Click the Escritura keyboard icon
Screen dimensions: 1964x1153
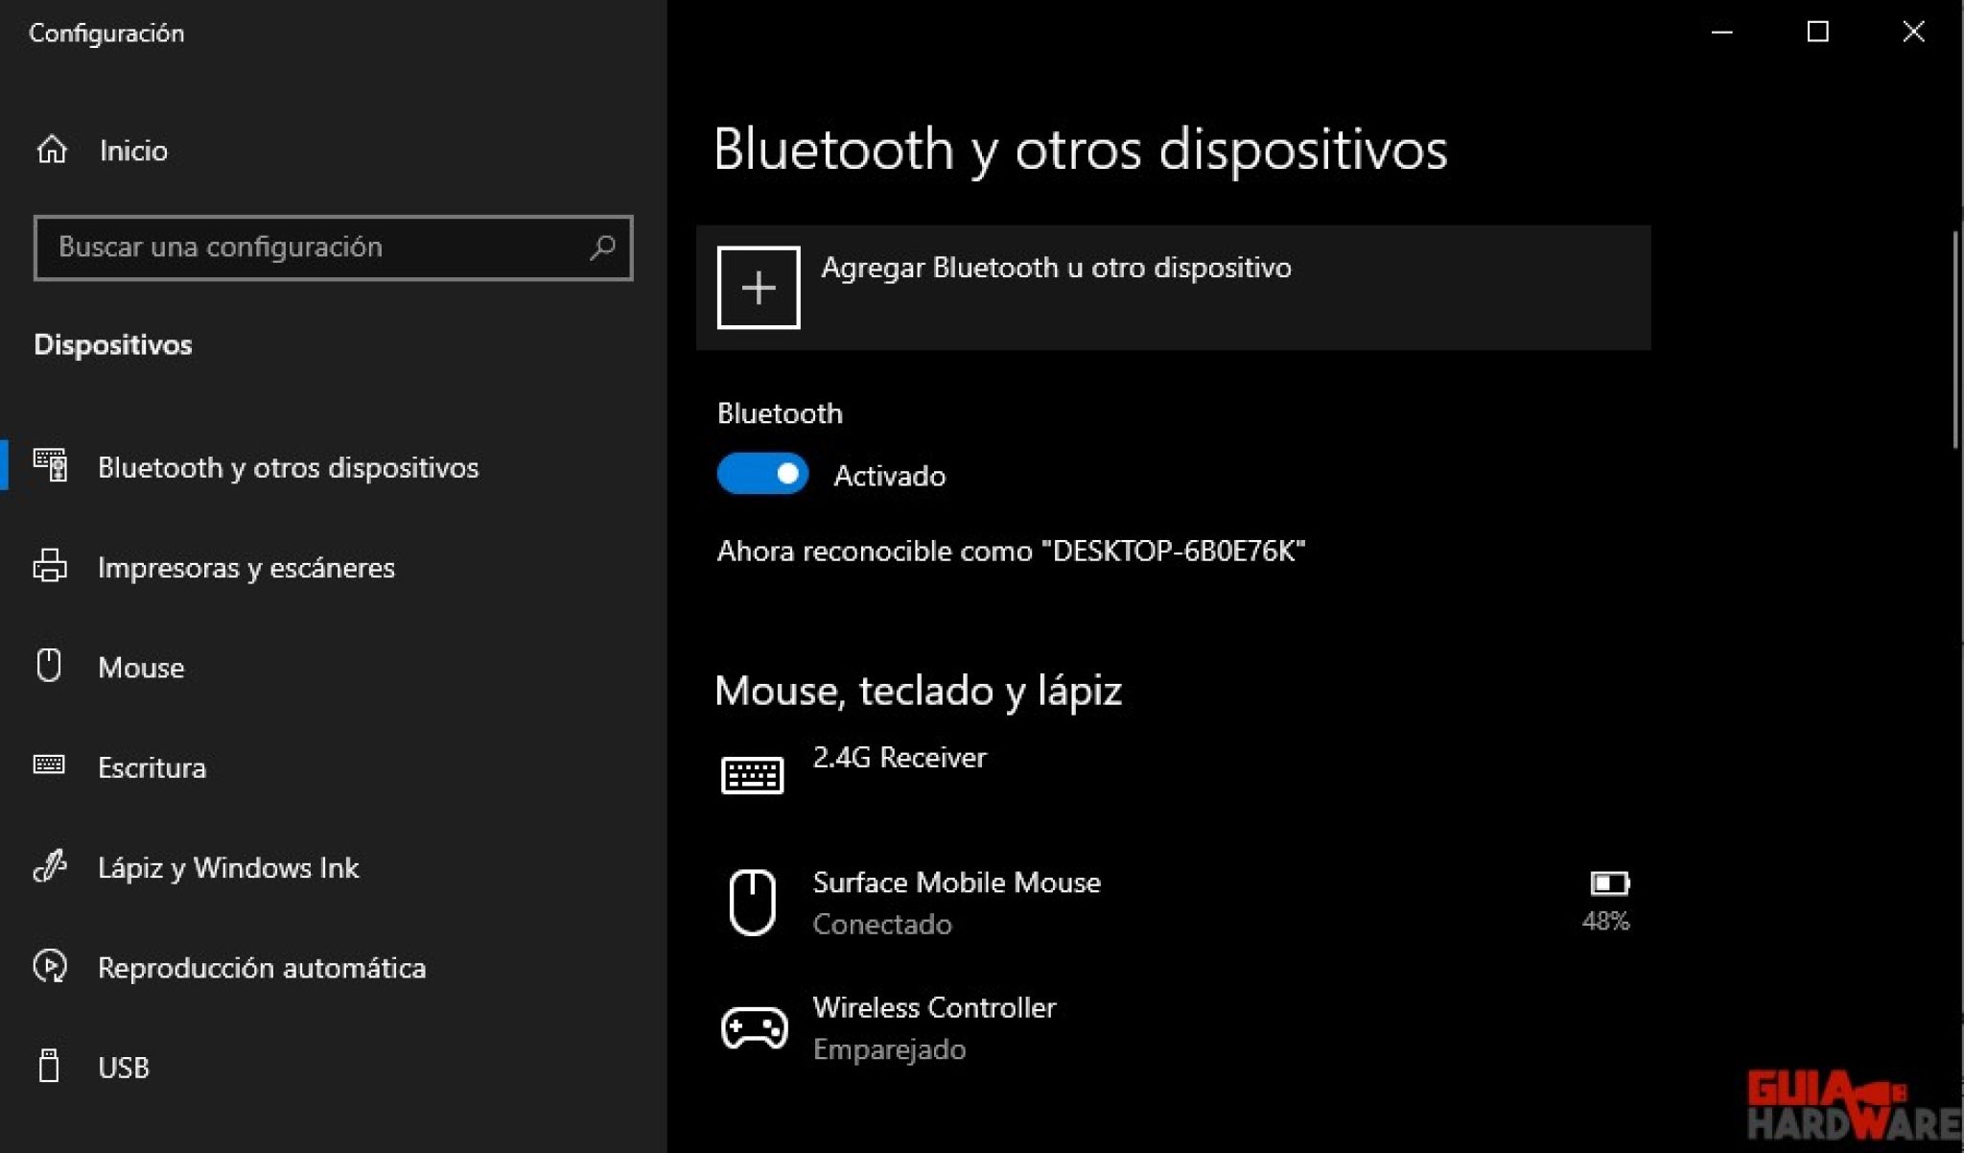tap(49, 765)
